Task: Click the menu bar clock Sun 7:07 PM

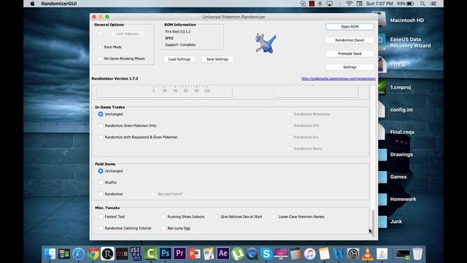Action: point(379,4)
